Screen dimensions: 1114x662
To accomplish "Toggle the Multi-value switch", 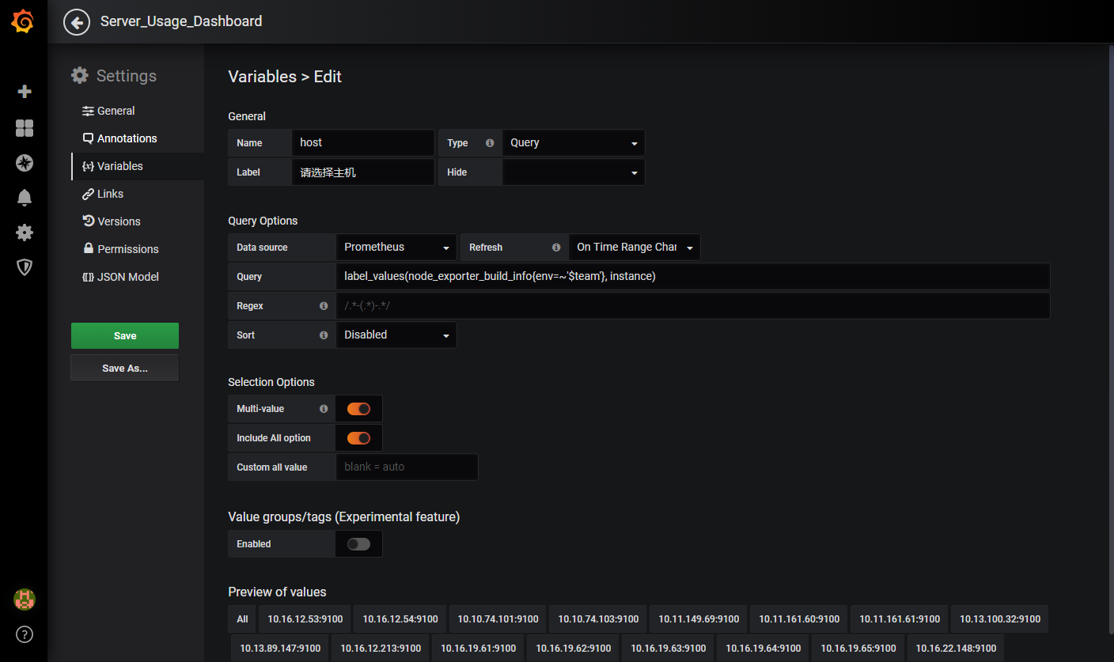I will [x=358, y=409].
